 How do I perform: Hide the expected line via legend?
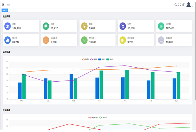point(93,117)
